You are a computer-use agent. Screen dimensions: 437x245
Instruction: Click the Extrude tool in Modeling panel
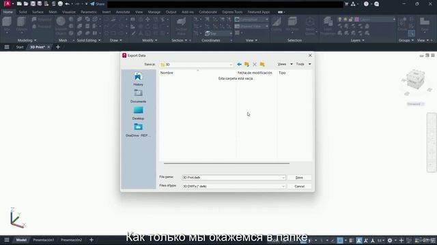point(21,24)
